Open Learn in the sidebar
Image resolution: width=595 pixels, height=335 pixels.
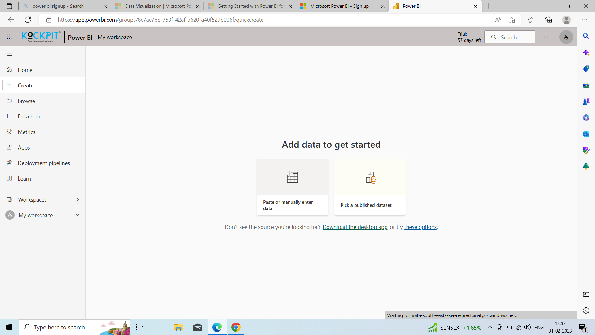click(x=43, y=178)
